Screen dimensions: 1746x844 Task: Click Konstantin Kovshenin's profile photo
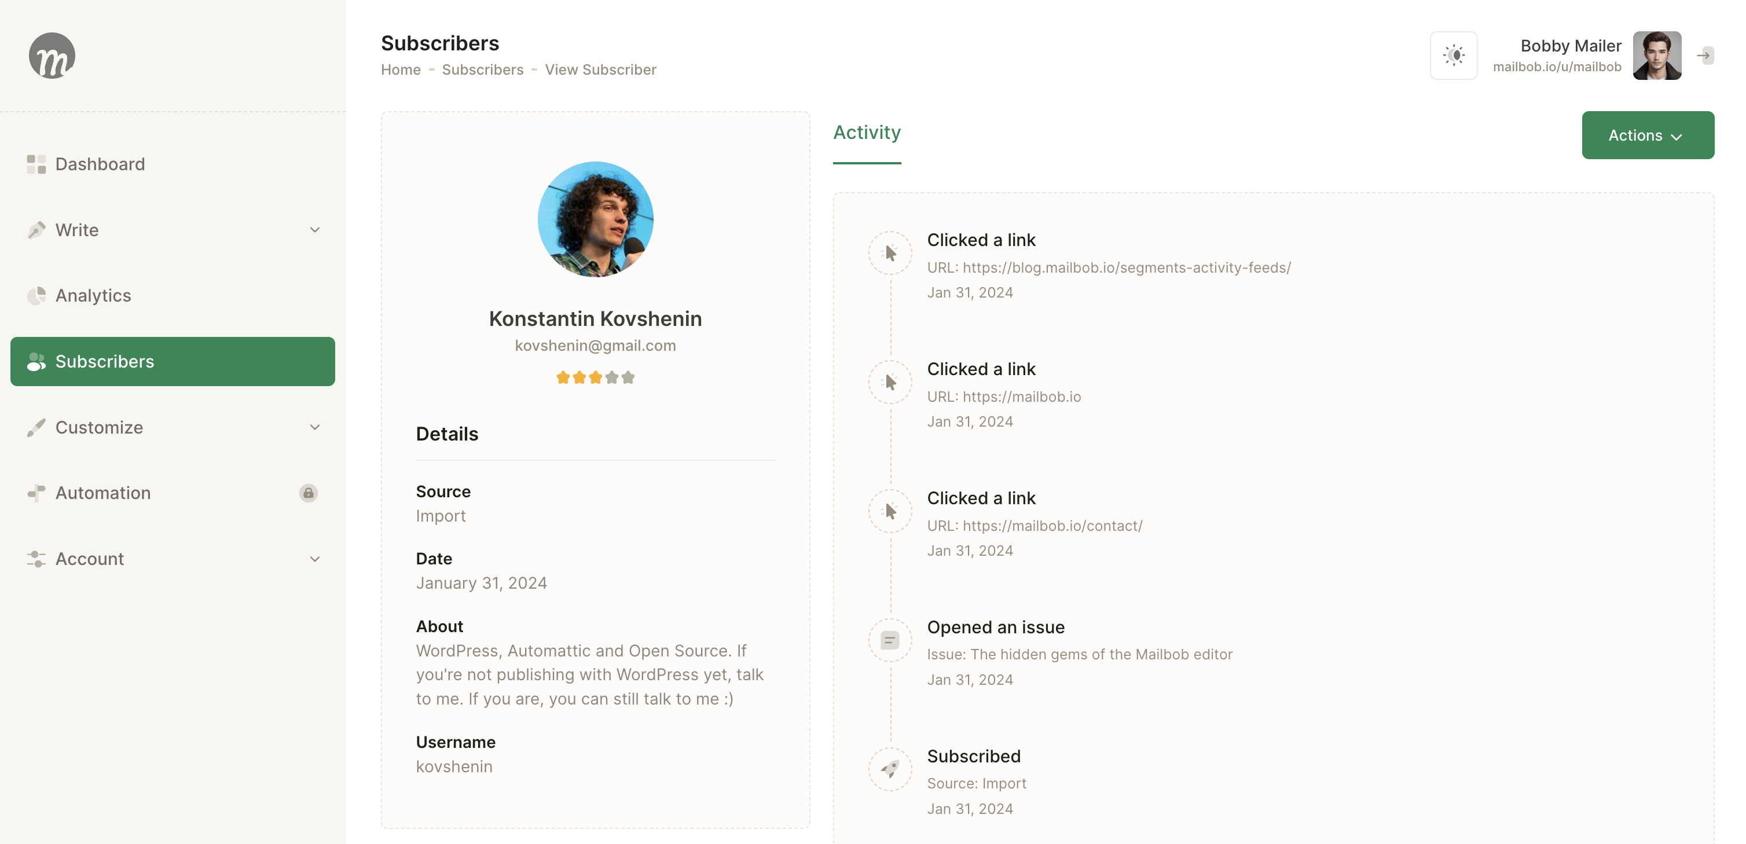(595, 219)
